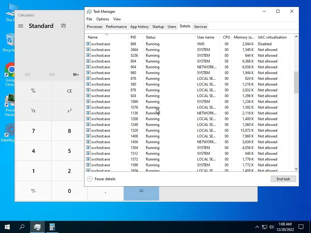311x233 pixels.
Task: Switch to the Users tab
Action: point(172,27)
